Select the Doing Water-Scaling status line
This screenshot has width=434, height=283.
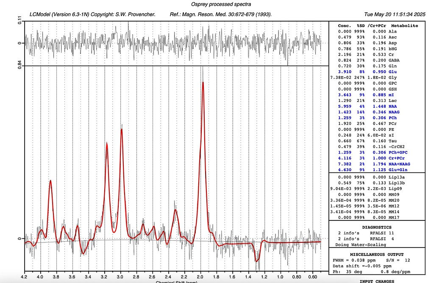(361, 245)
